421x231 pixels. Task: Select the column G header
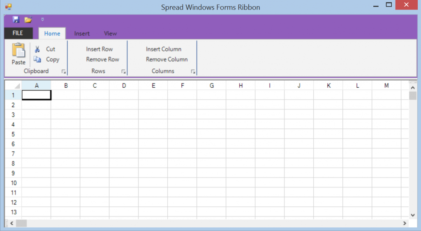(211, 86)
